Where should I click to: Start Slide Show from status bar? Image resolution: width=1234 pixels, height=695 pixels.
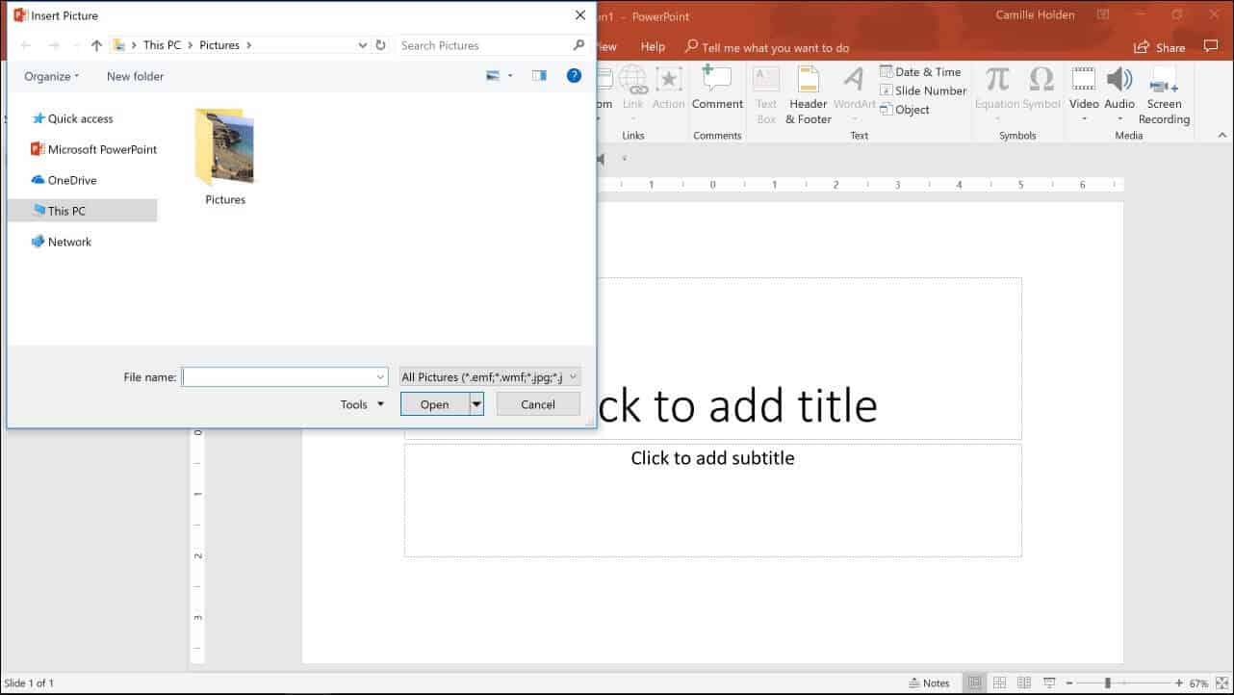(x=1049, y=683)
